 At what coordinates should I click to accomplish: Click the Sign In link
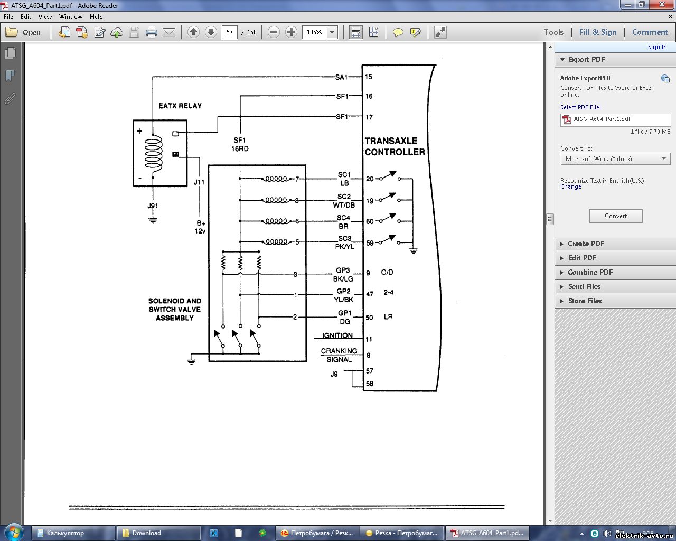tap(657, 47)
